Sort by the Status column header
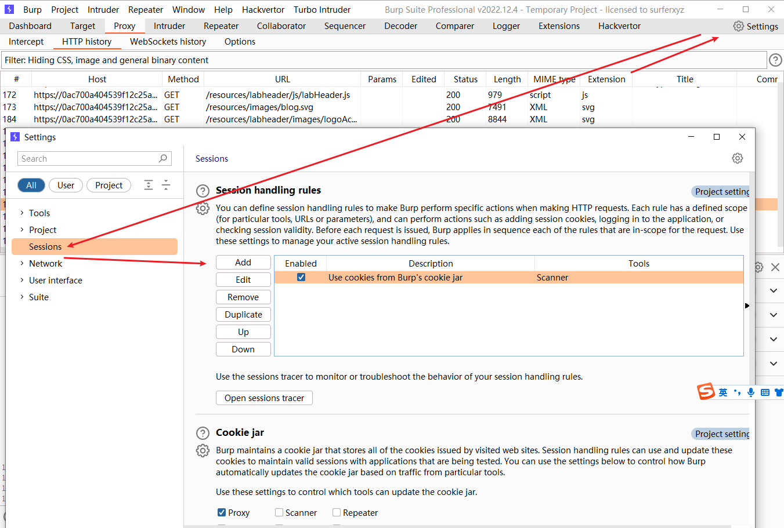This screenshot has width=784, height=528. coord(465,79)
